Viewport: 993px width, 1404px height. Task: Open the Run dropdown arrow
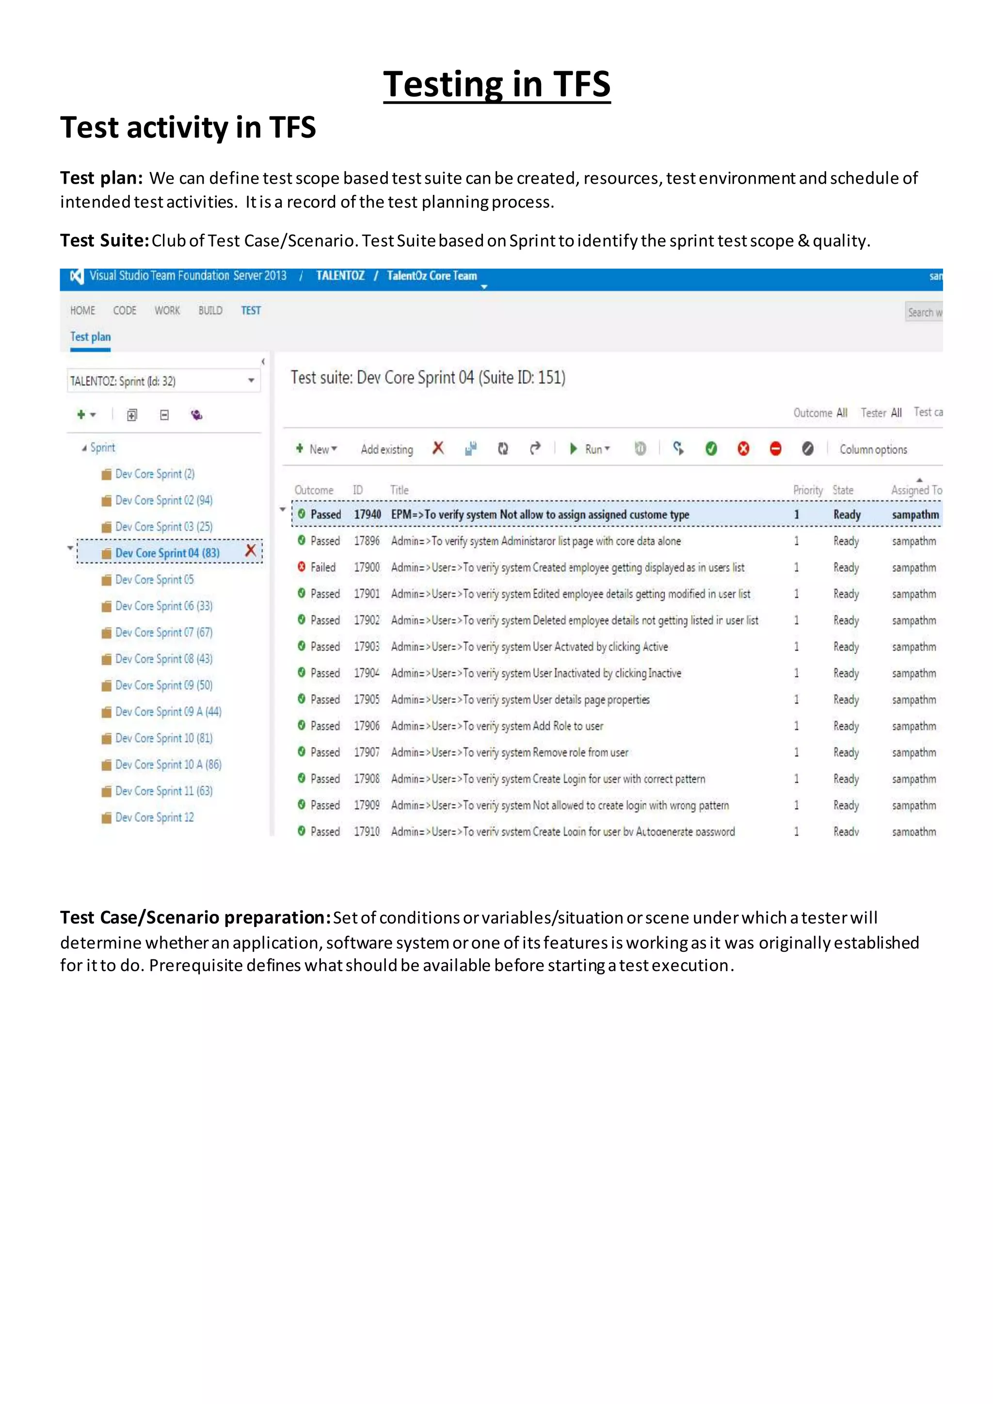point(607,449)
